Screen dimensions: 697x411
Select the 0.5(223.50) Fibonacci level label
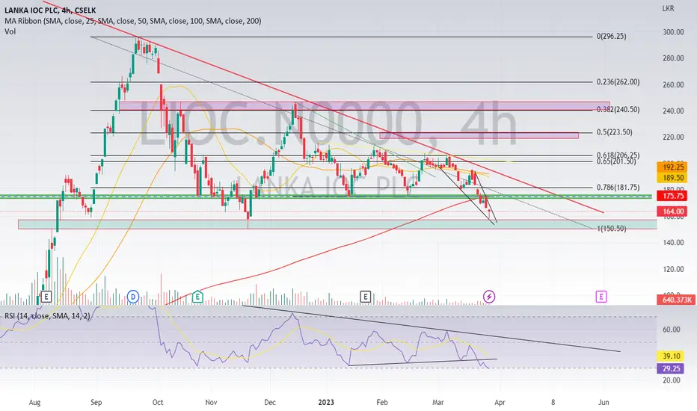tap(614, 132)
